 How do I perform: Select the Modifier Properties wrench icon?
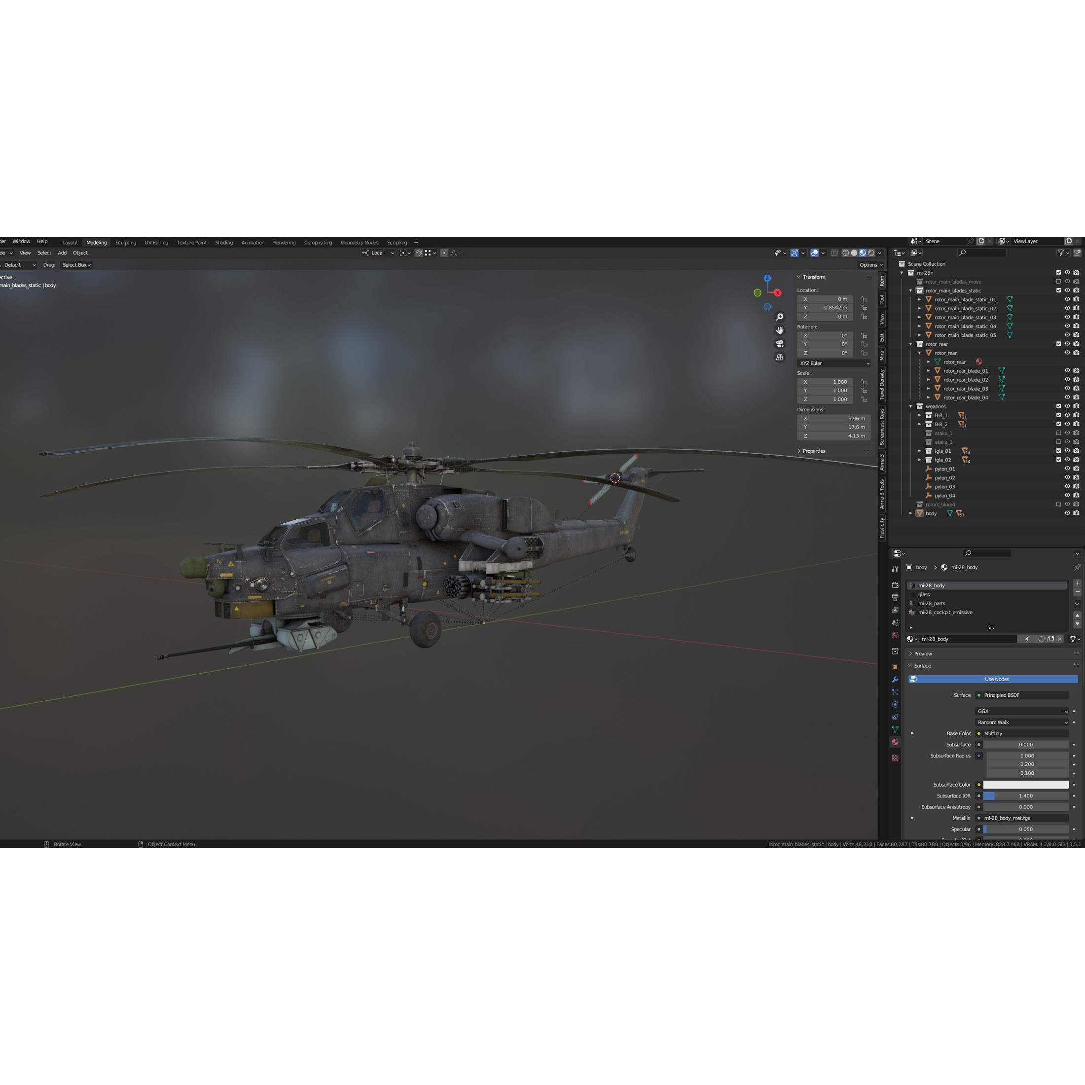click(895, 680)
